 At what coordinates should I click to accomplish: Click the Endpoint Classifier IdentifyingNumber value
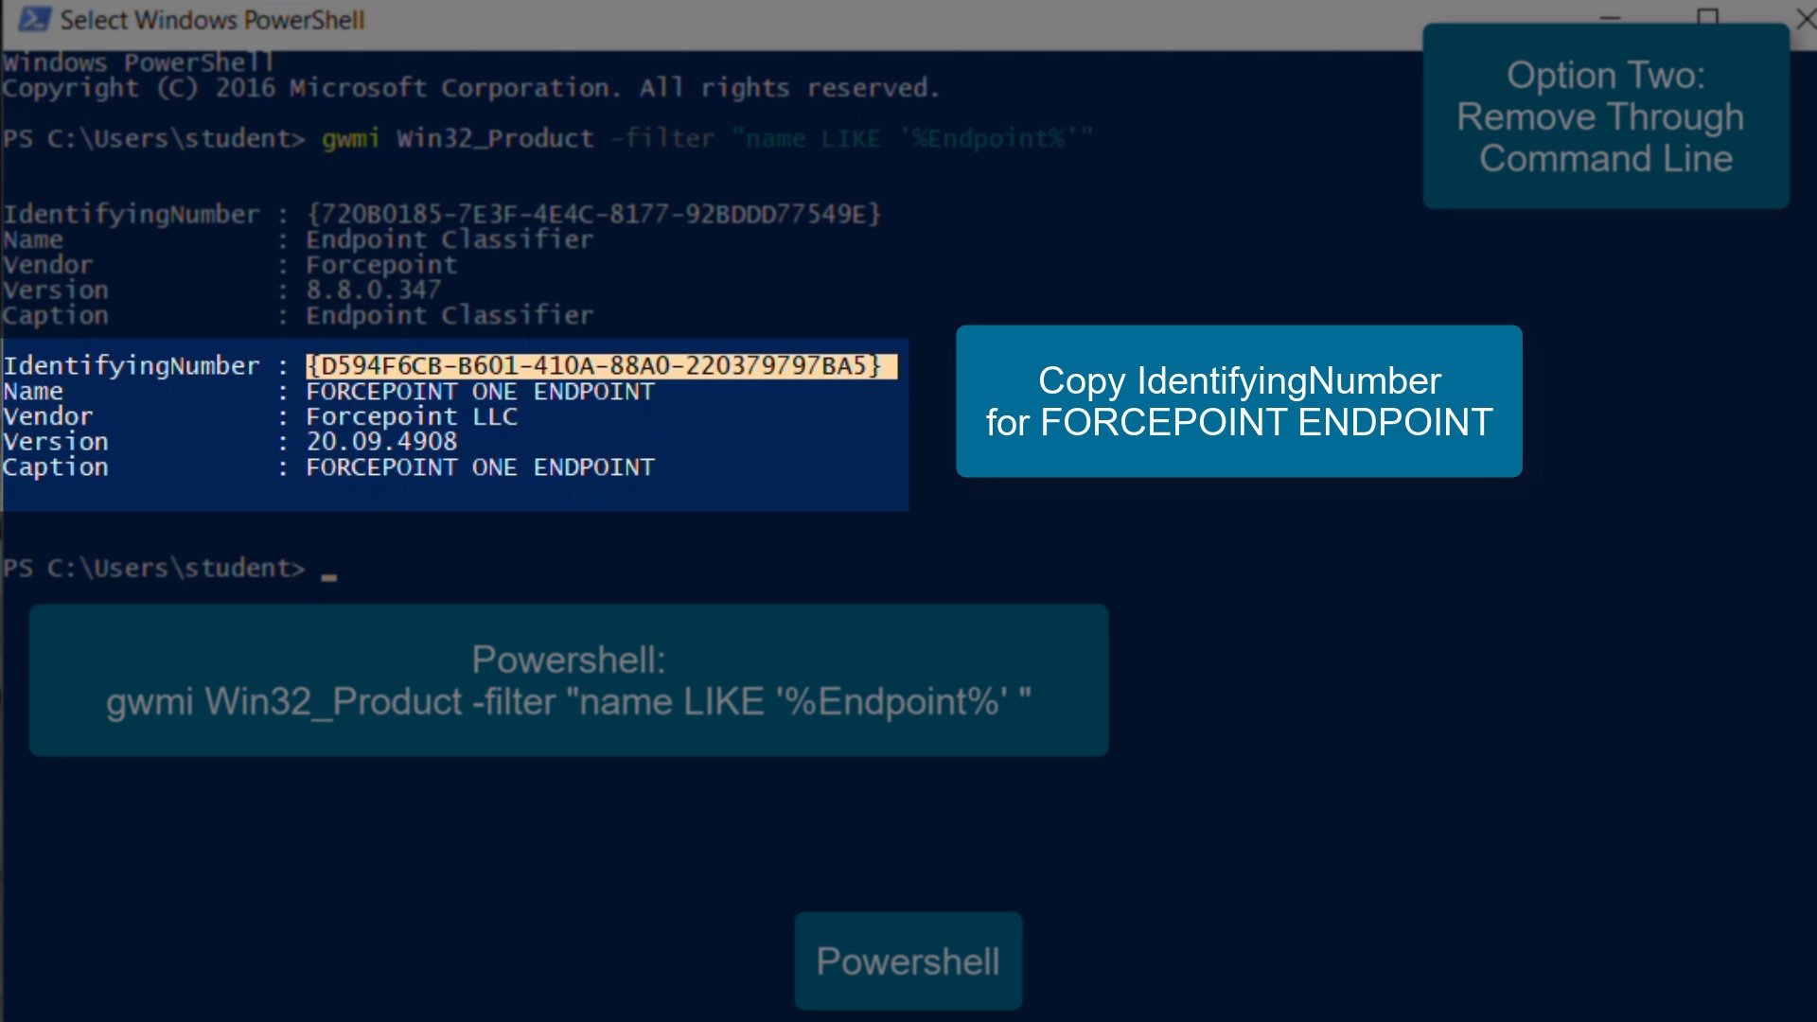click(593, 215)
